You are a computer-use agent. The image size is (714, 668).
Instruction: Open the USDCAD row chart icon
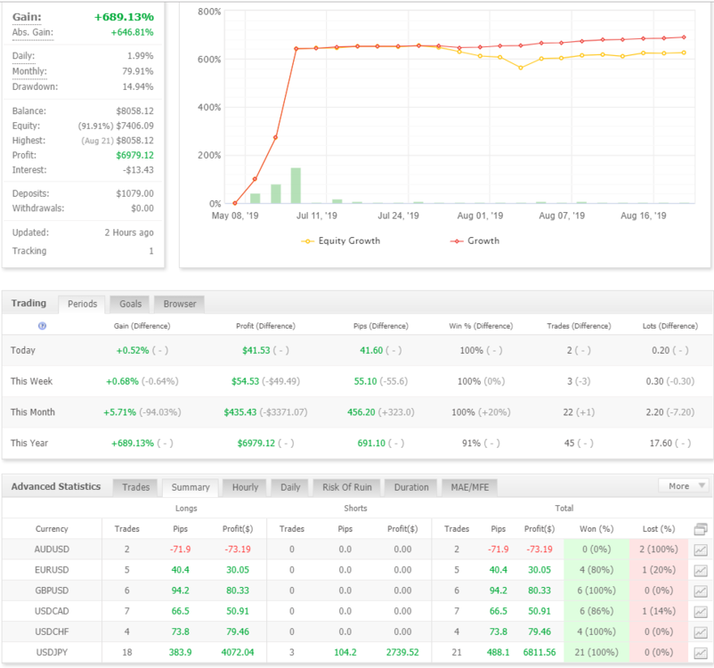[701, 612]
